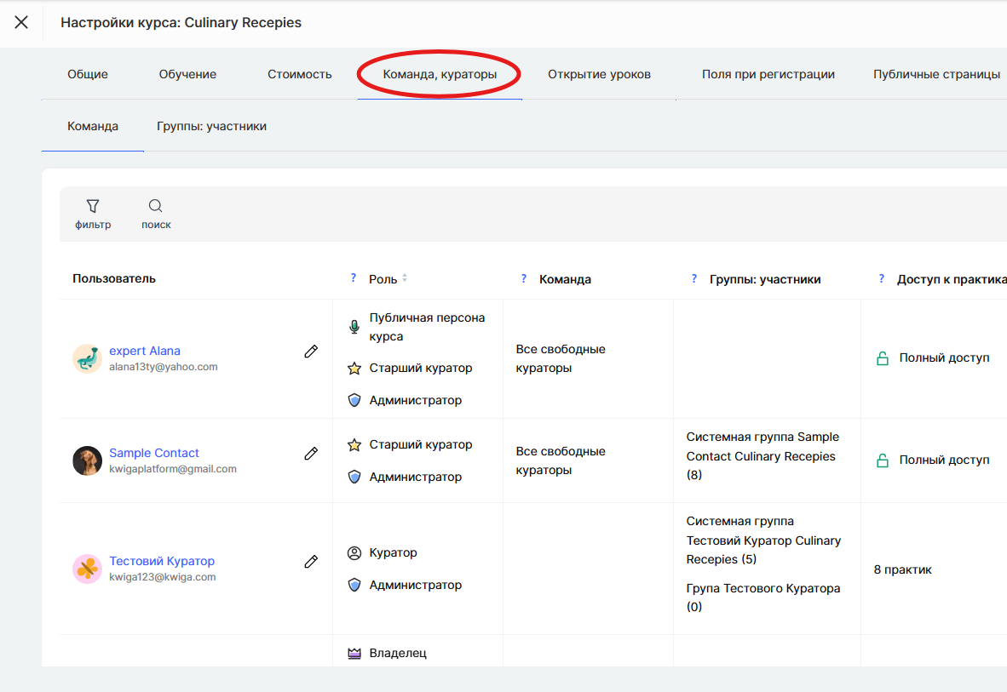This screenshot has height=692, width=1007.
Task: Close the course settings panel
Action: 21,22
